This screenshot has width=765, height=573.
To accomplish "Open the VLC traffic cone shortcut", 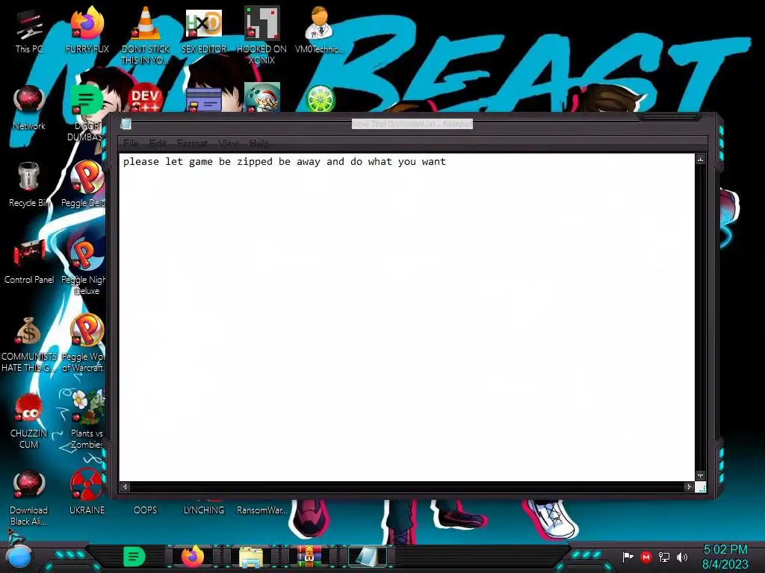I will point(146,34).
